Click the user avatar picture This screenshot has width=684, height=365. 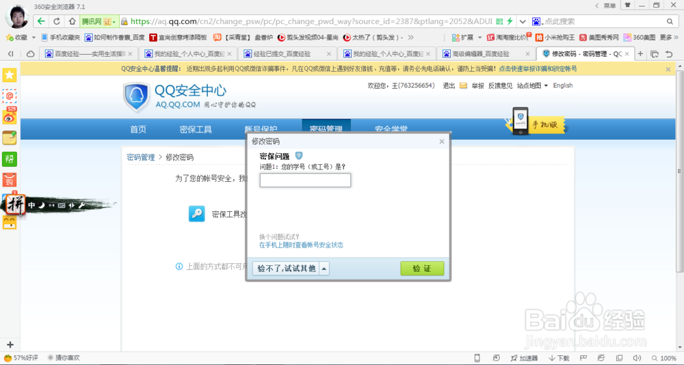(18, 18)
